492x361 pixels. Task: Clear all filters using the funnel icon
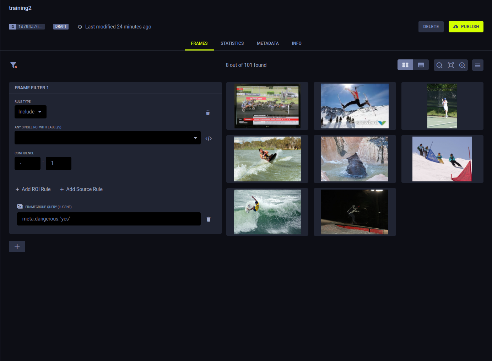[x=13, y=65]
